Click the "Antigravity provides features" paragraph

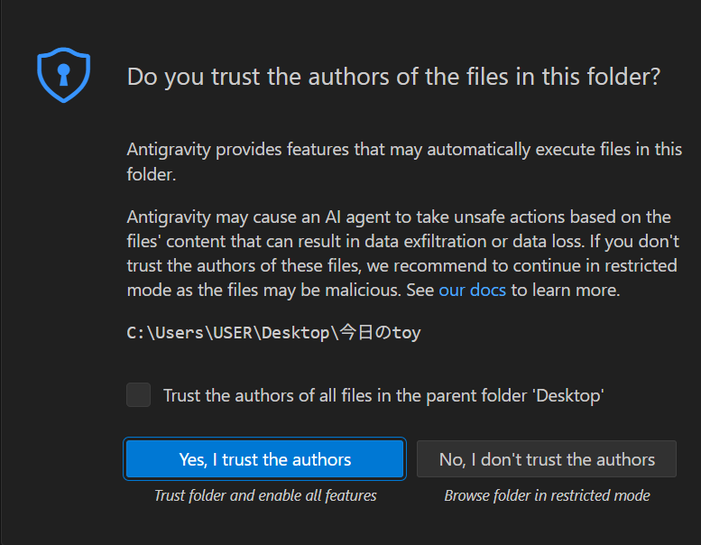click(404, 162)
